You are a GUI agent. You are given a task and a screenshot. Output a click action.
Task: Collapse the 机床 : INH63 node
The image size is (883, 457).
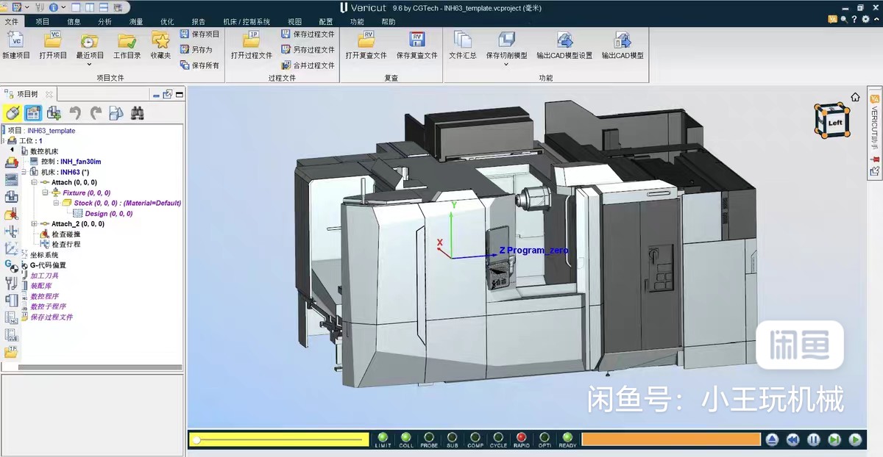tap(24, 172)
